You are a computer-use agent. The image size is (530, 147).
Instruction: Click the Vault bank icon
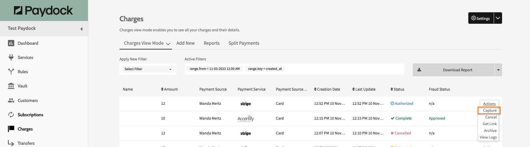click(11, 86)
